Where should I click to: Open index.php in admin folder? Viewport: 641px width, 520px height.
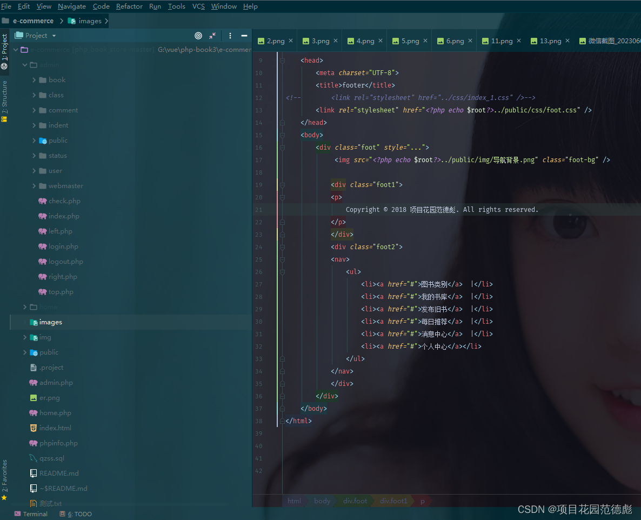coord(64,216)
